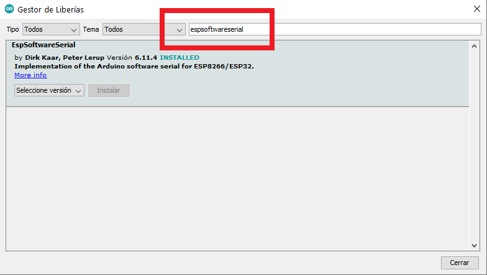Click the scrollbar up arrow
Screen dimensions: 487x275
pyautogui.click(x=475, y=46)
